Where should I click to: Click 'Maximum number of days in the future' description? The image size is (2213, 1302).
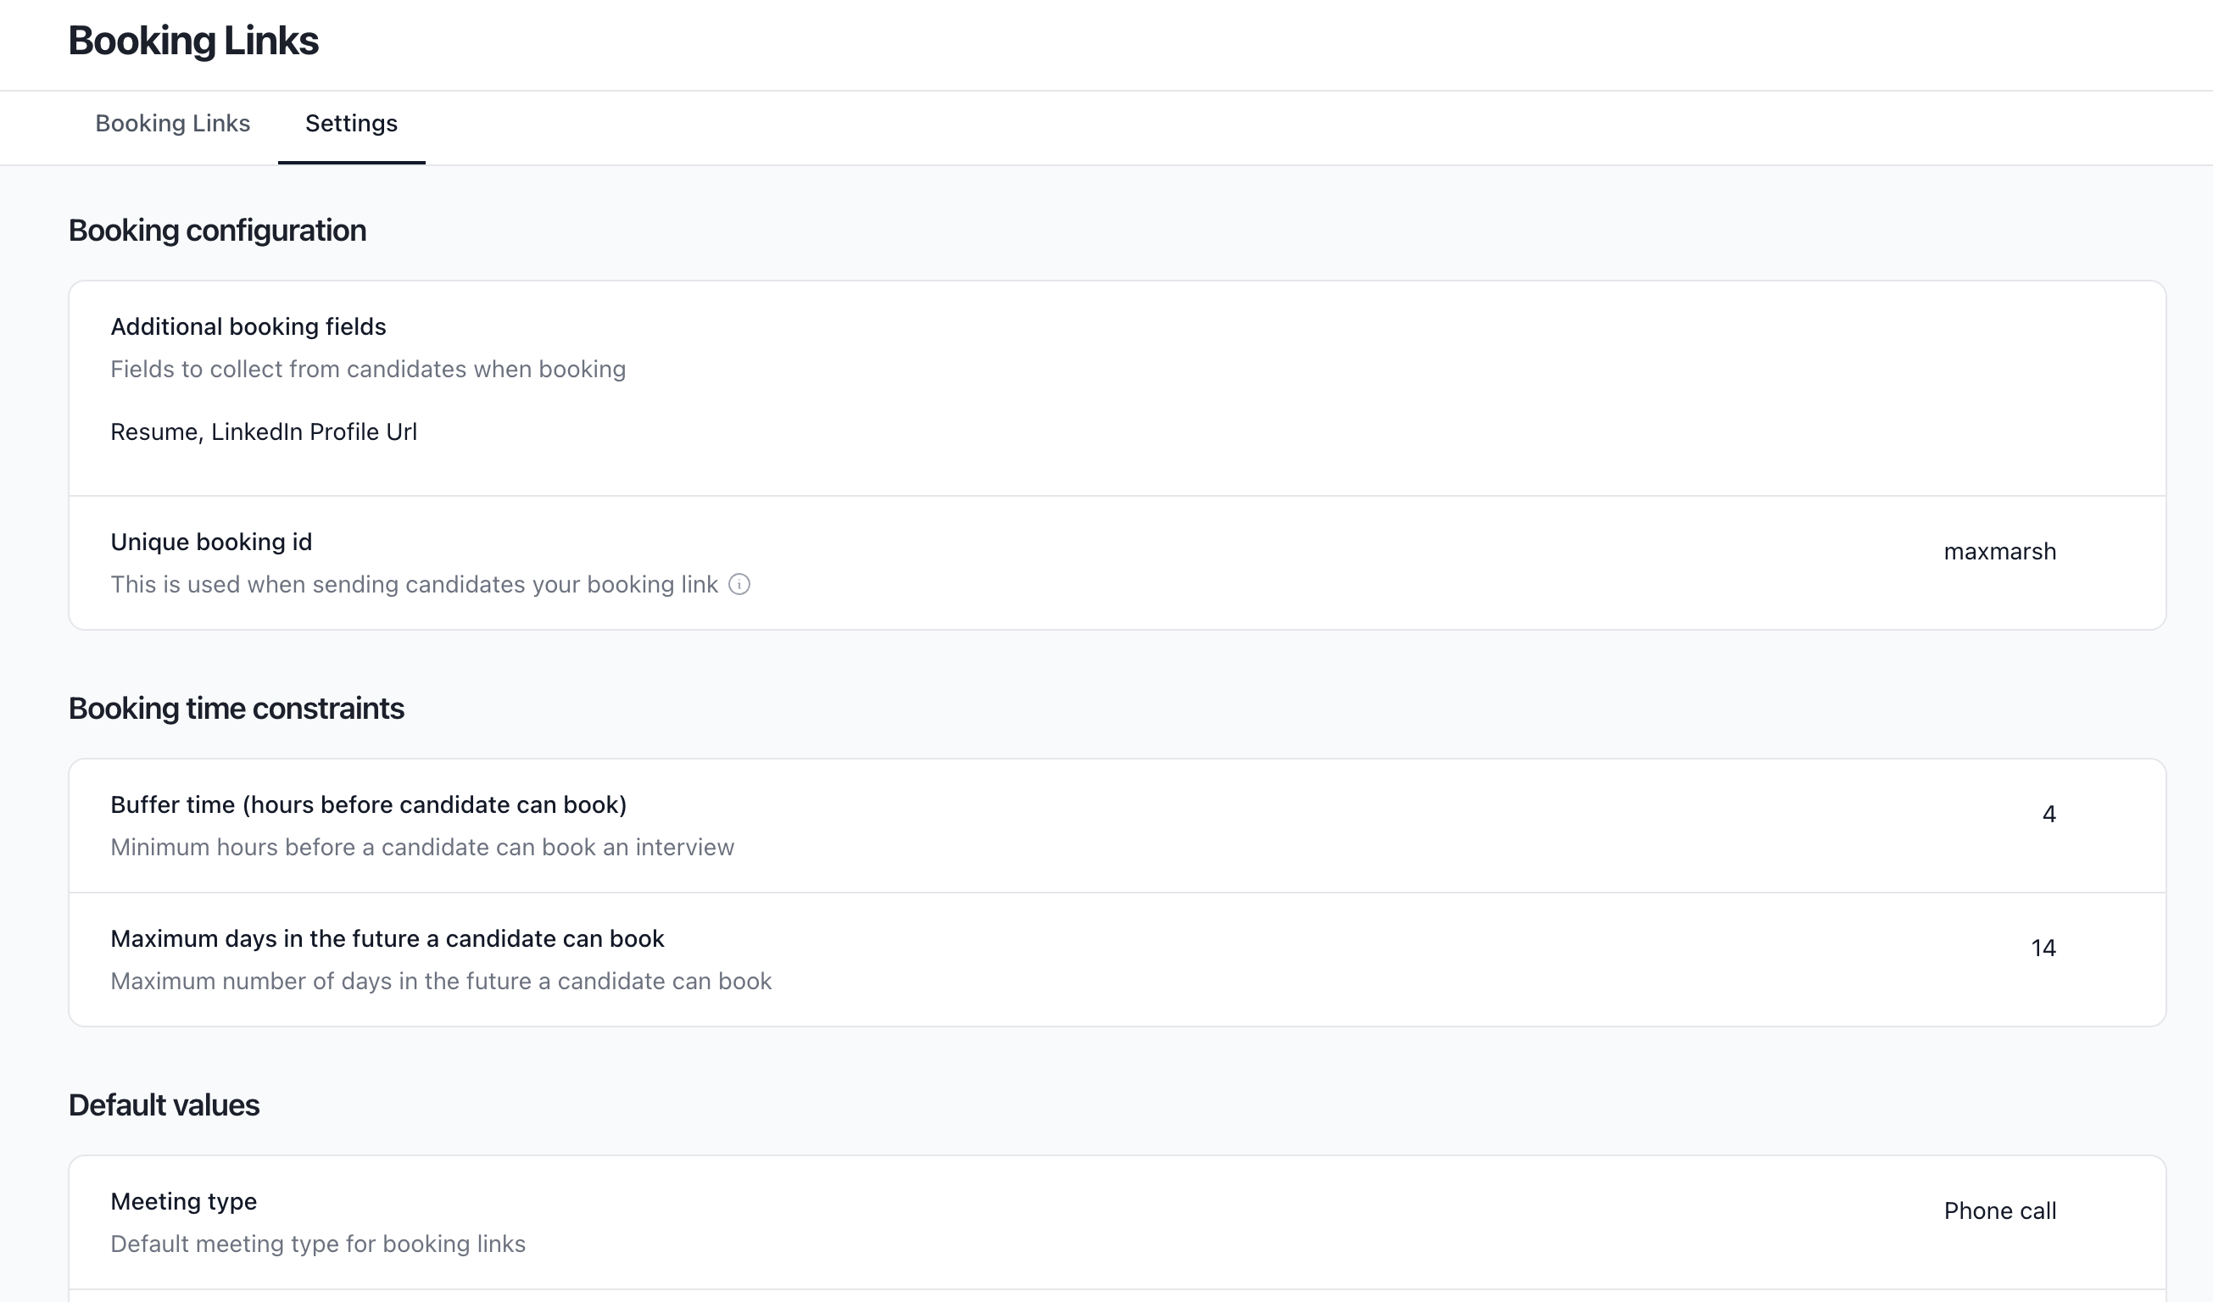[441, 982]
